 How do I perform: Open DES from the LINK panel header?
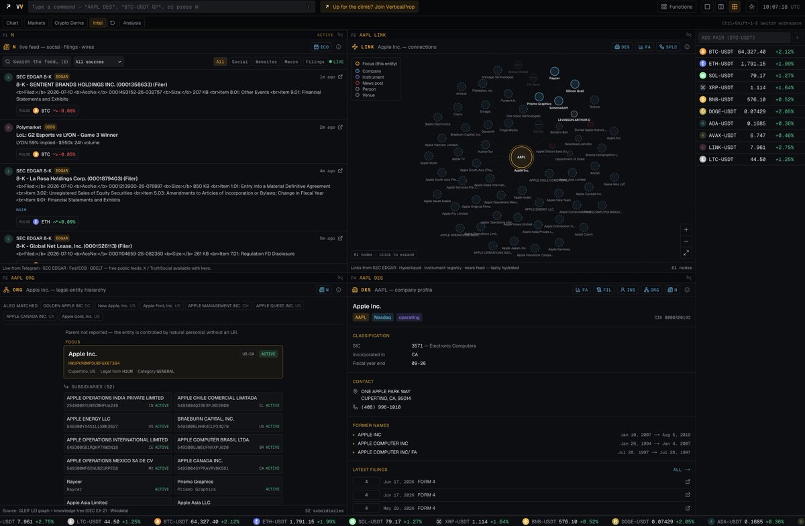coord(623,47)
